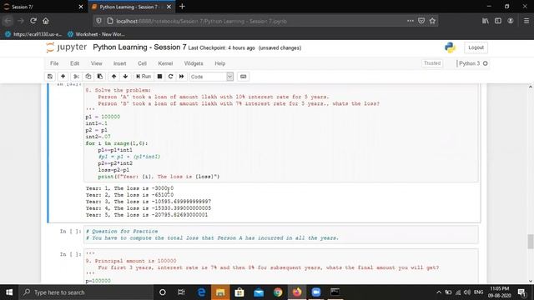Insert cell below with plus icon
The width and height of the screenshot is (534, 300).
pos(63,77)
